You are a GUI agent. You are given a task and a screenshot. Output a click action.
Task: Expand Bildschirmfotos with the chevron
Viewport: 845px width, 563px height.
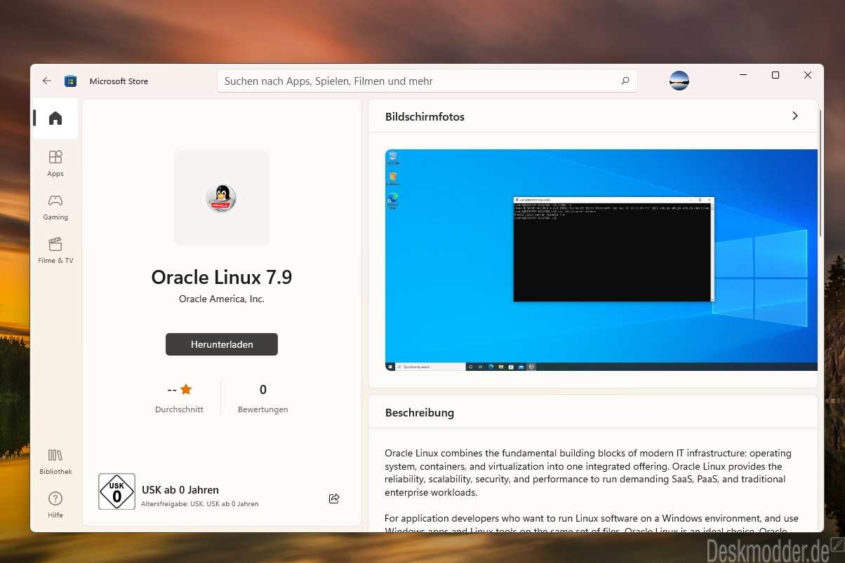click(795, 116)
